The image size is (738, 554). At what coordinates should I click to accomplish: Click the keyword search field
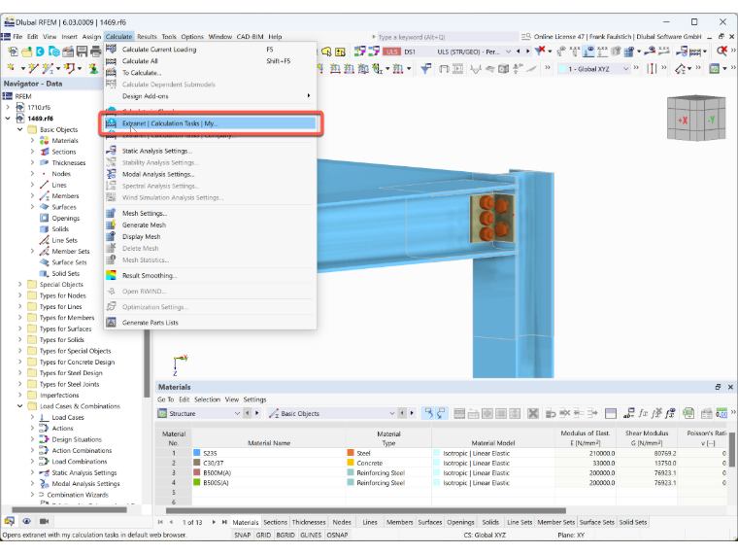[446, 37]
